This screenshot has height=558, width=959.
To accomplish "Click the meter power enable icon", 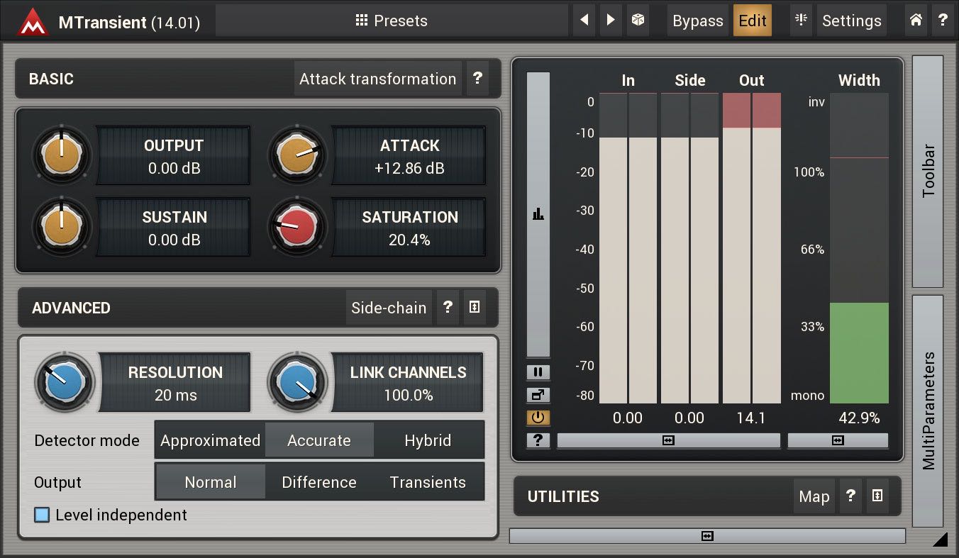I will point(538,418).
